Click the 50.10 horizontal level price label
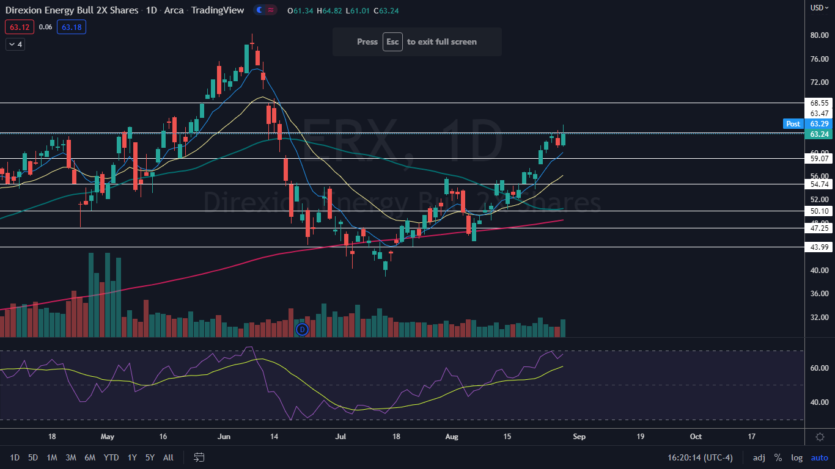The height and width of the screenshot is (469, 835). tap(819, 211)
